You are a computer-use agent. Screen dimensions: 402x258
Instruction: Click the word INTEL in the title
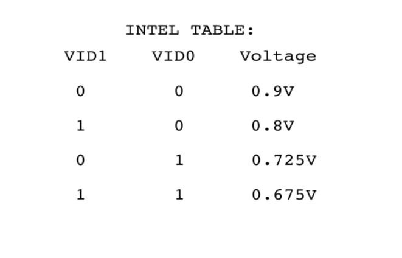tap(146, 29)
